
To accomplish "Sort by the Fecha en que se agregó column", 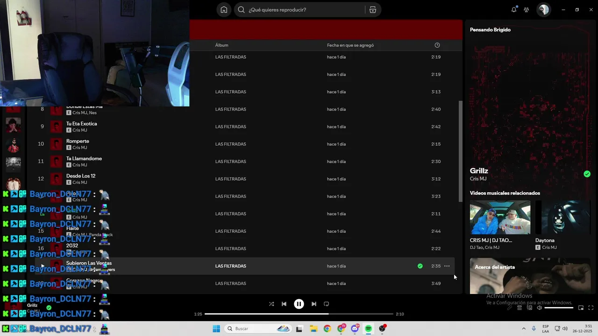I will point(350,45).
